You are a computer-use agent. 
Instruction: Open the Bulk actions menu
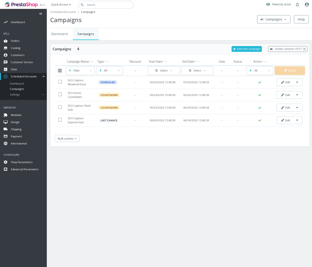(x=67, y=139)
